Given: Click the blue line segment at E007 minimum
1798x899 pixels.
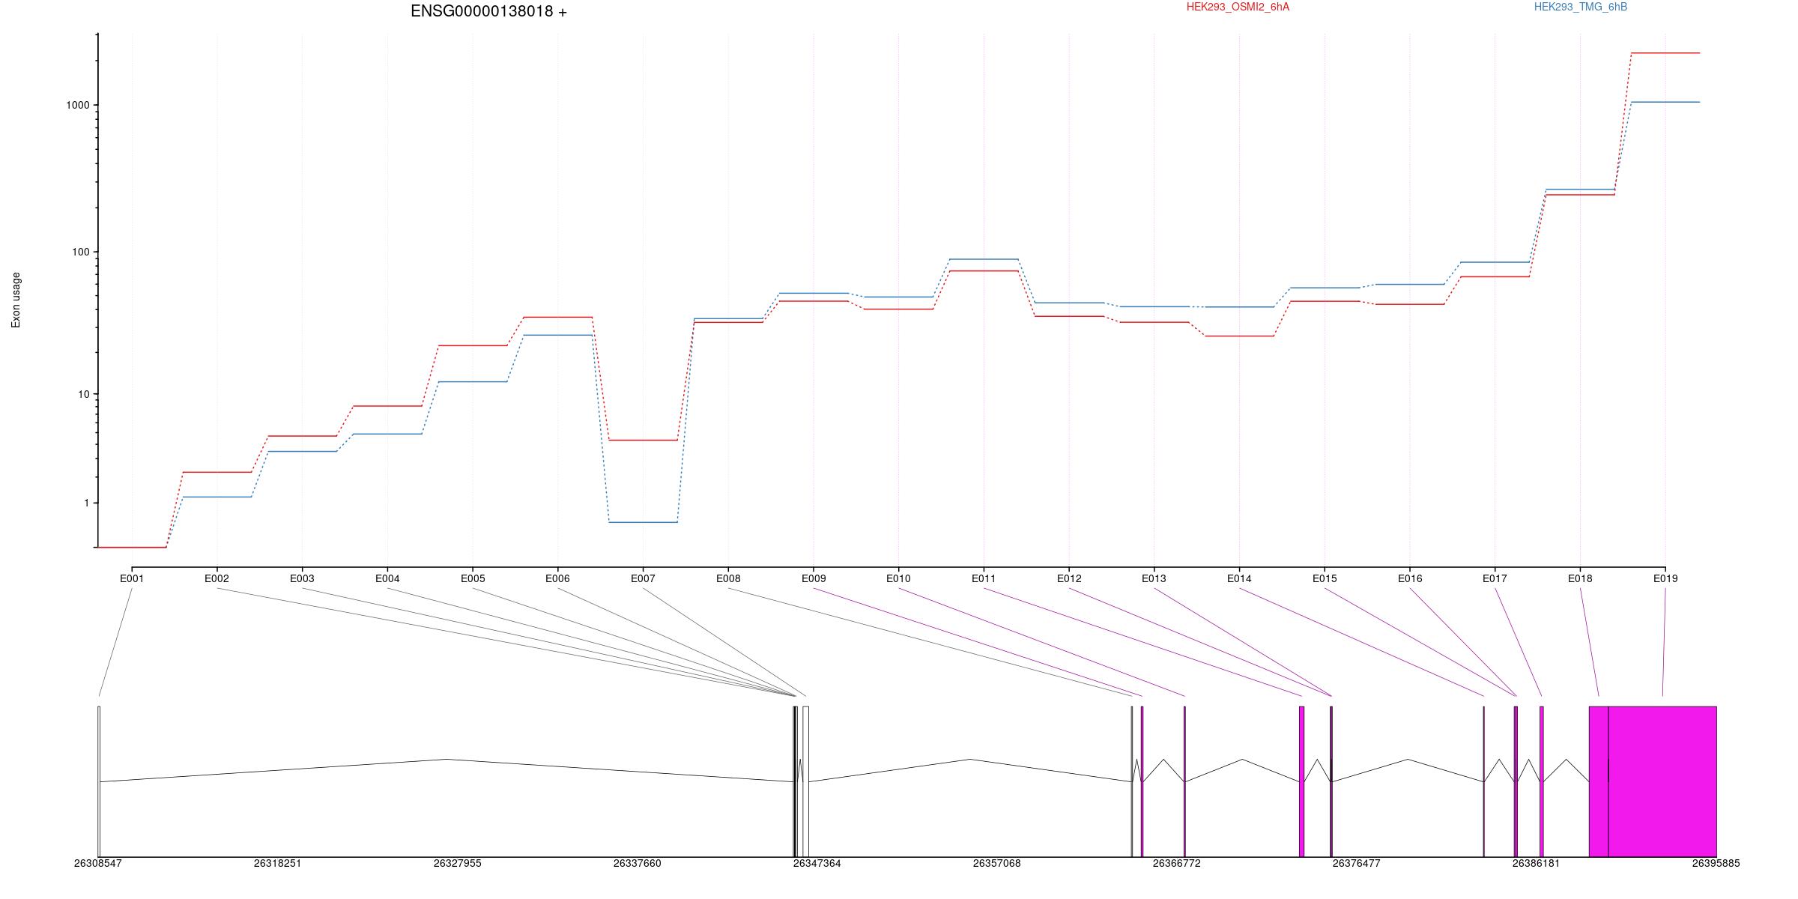Looking at the screenshot, I should (643, 522).
